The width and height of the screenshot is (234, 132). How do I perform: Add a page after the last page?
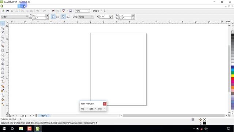pyautogui.click(x=36, y=115)
